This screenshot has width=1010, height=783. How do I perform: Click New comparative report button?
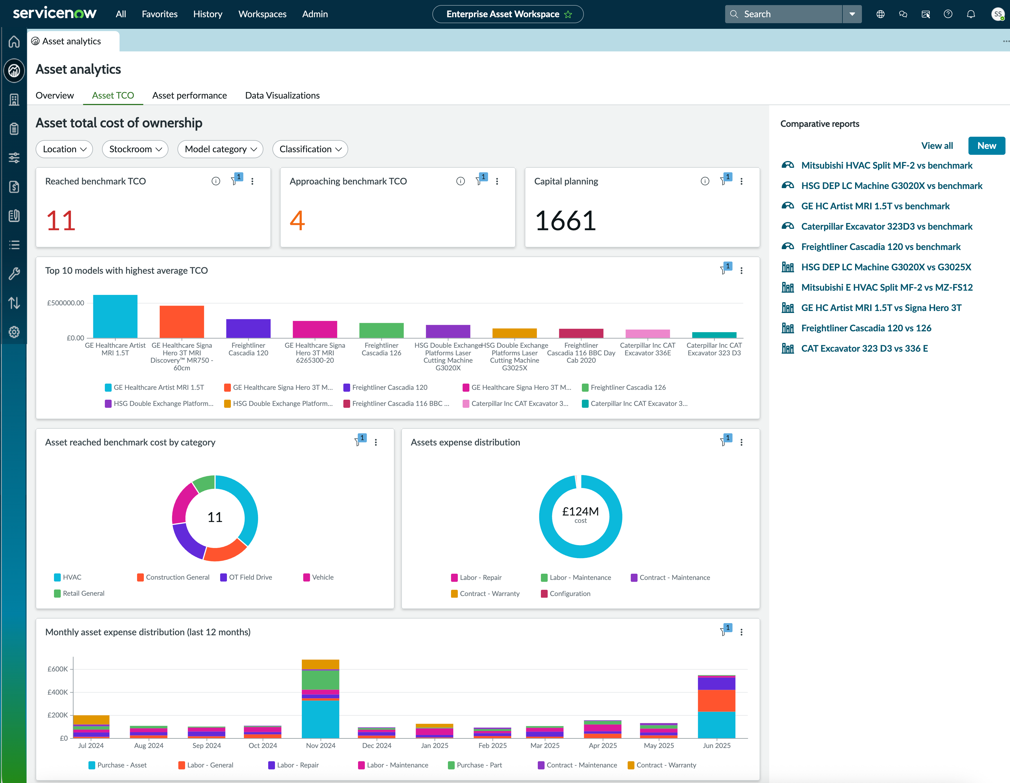click(x=987, y=146)
